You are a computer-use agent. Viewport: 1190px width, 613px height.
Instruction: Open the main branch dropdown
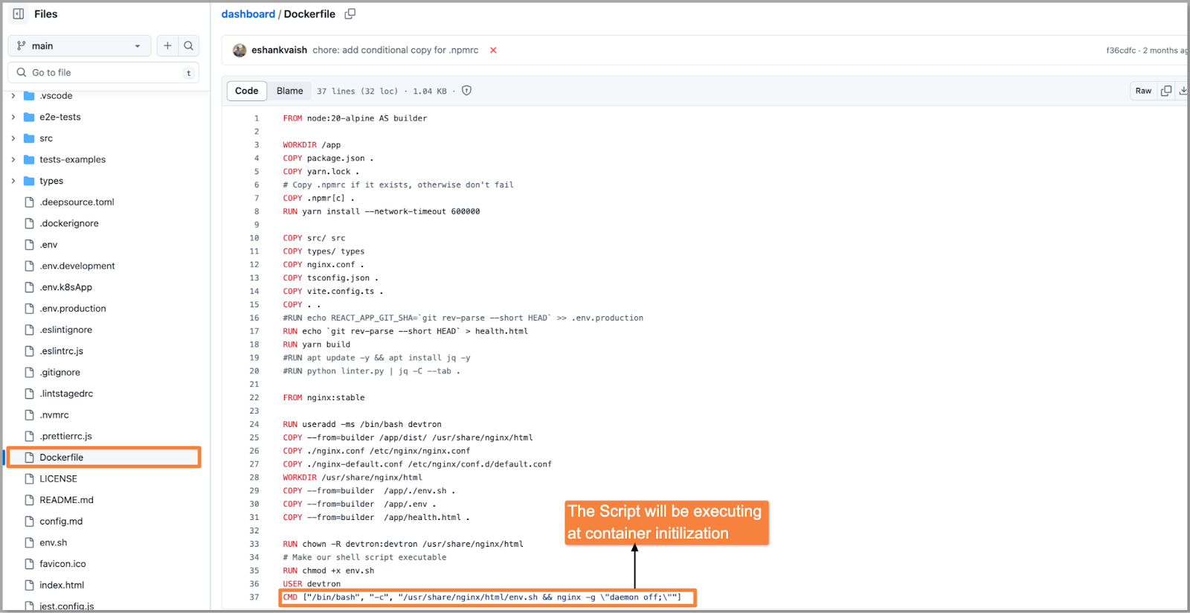80,46
